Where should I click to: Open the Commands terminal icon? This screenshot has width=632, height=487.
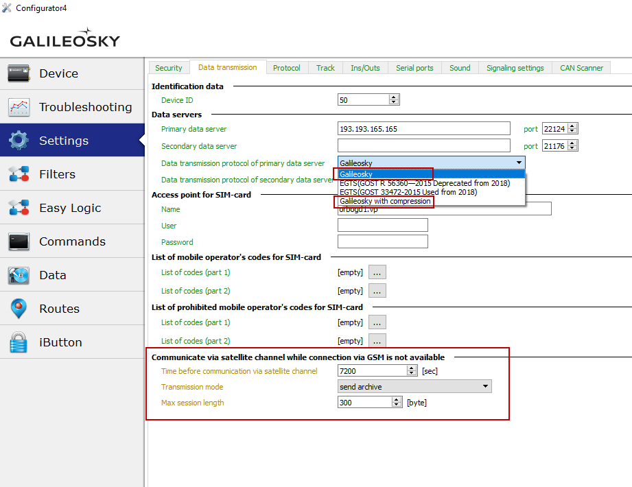(x=19, y=241)
